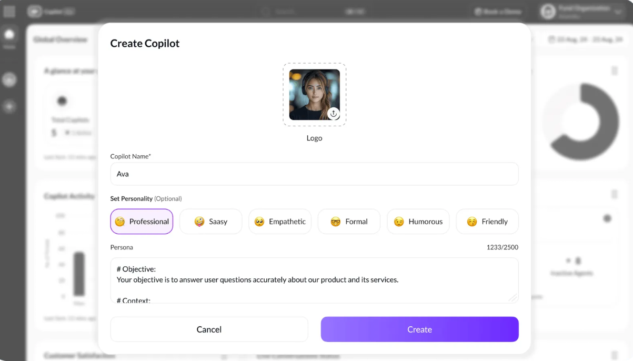Cancel the Create Copilot dialog
The width and height of the screenshot is (633, 361).
point(209,329)
